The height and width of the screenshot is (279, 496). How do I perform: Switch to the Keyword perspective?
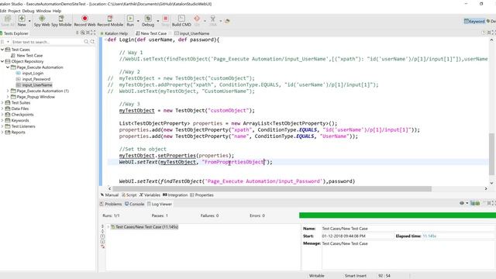click(x=474, y=21)
